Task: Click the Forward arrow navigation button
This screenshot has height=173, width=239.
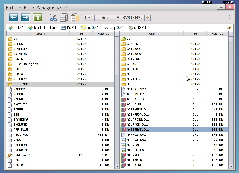Action: tap(26, 18)
